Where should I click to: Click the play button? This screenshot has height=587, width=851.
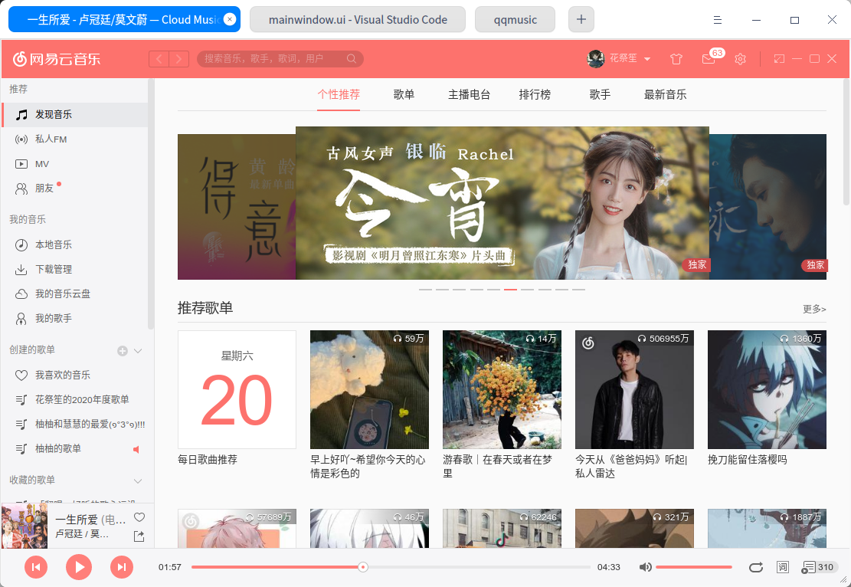(79, 567)
